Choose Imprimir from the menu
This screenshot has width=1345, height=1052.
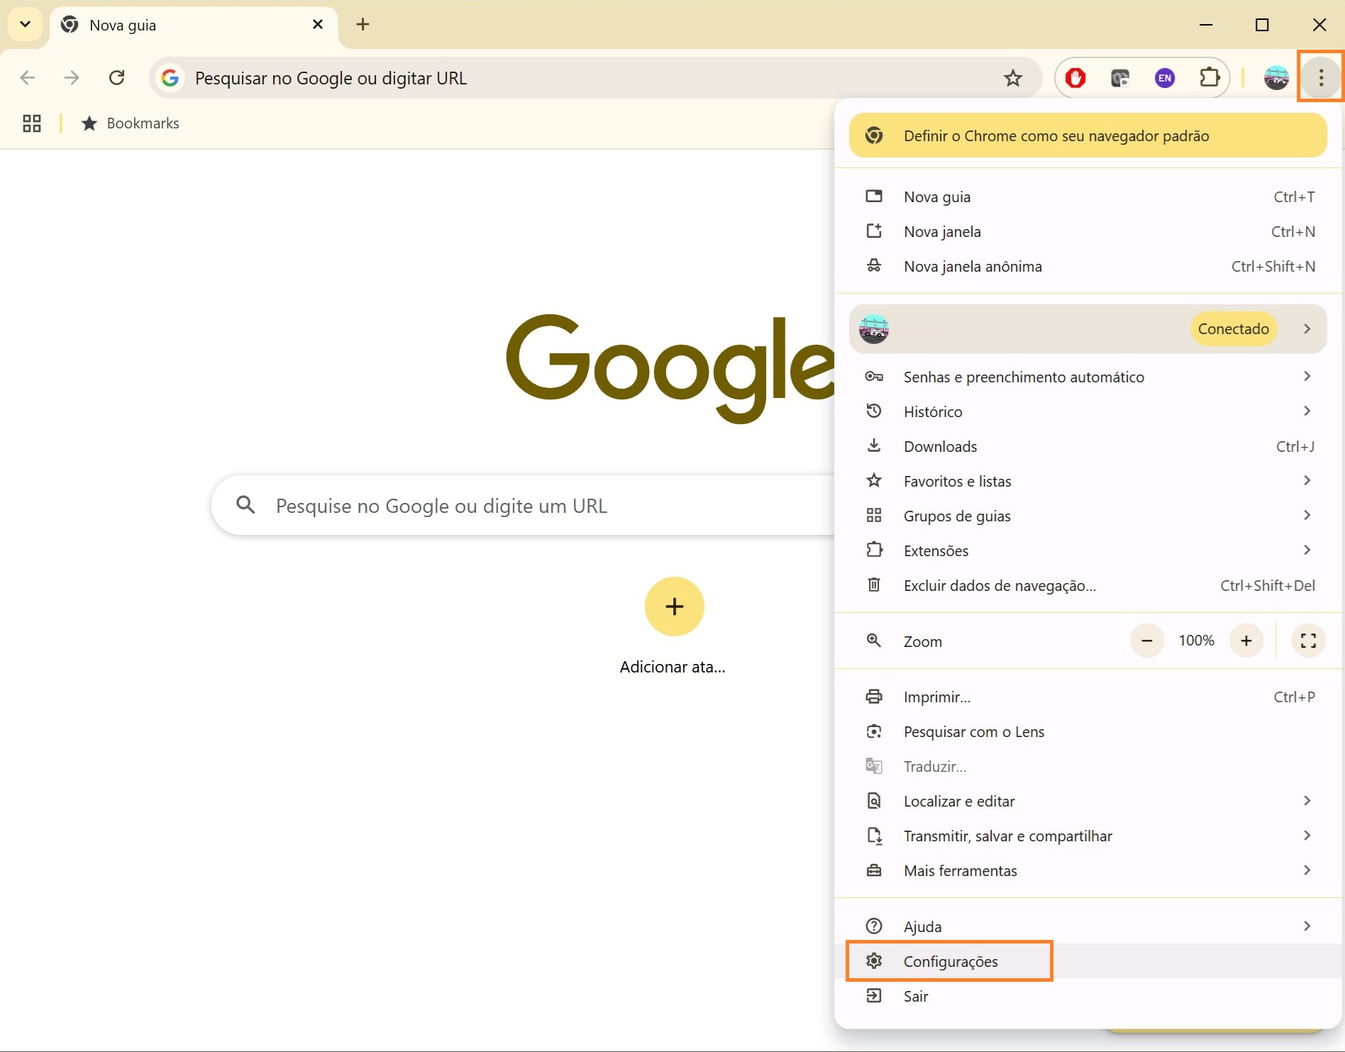[1089, 697]
